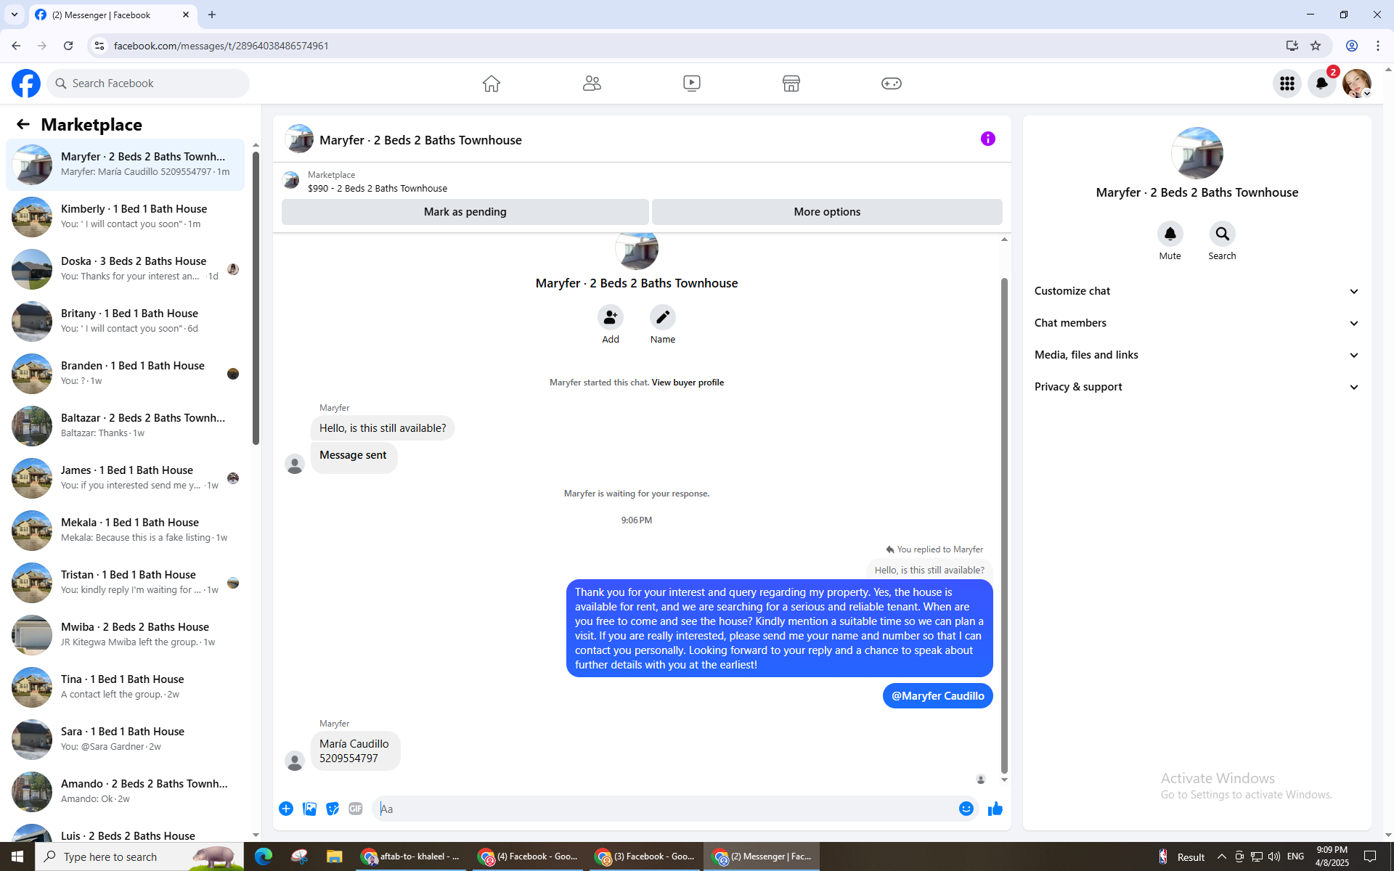Click the thumbs-up like icon
This screenshot has width=1394, height=871.
(x=995, y=809)
